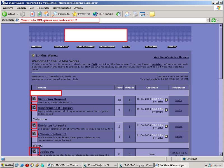Screen dimensions: 224x168
Task: Open the CALENDARIO page
Action: coord(86,46)
